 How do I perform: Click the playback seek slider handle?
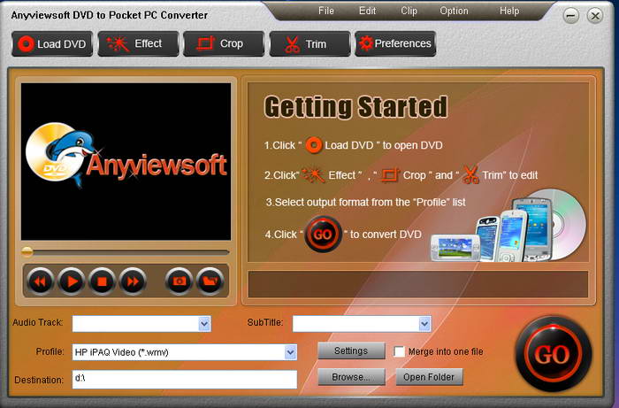(27, 252)
